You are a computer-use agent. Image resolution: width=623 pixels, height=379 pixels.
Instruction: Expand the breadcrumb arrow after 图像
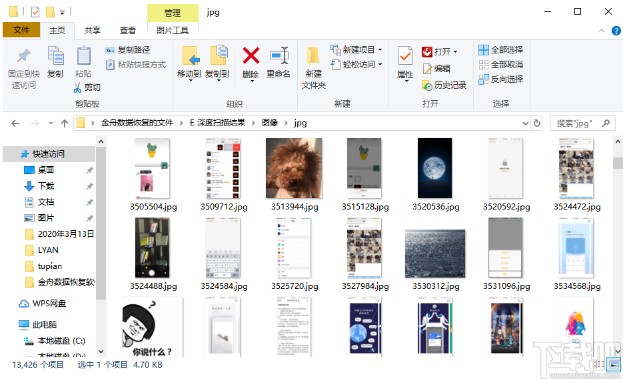286,123
